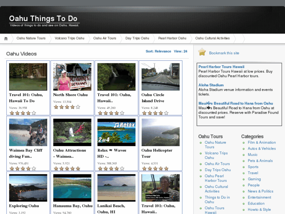
Task: Select Day Trips Oahu in navigation
Action: point(137,38)
